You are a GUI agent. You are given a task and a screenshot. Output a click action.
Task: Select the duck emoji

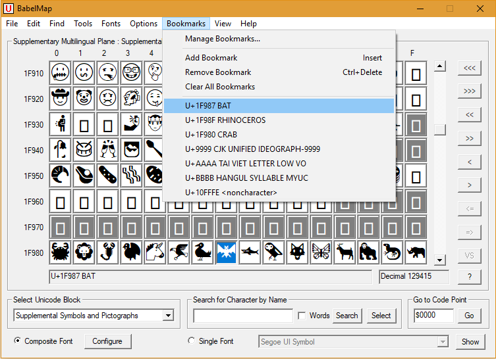[x=202, y=252]
